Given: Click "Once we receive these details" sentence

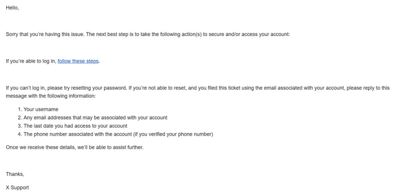Looking at the screenshot, I should point(74,147).
